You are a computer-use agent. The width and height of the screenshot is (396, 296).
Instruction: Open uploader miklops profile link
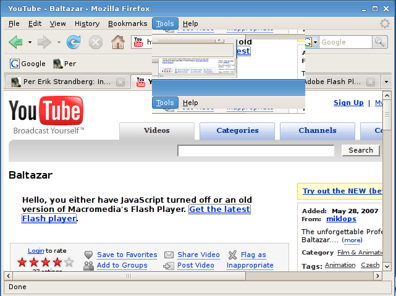(341, 219)
